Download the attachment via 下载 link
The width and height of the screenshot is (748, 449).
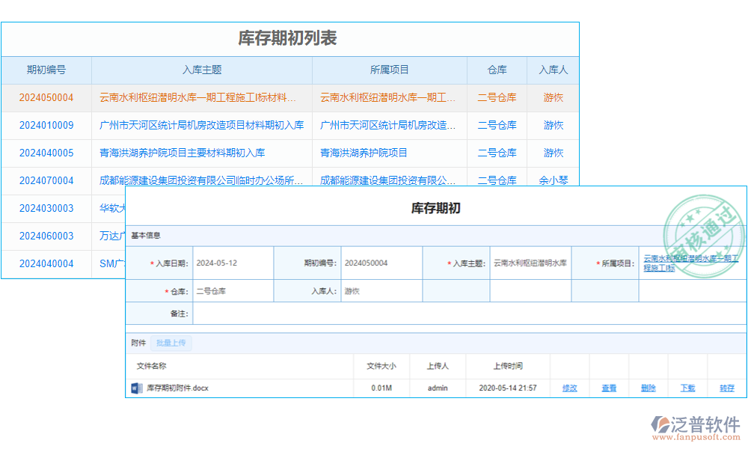point(687,388)
